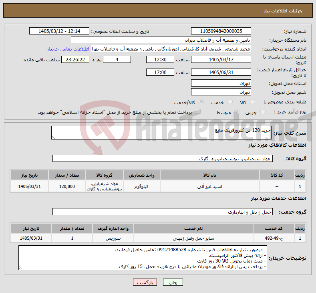The height and width of the screenshot is (293, 316).
Task: Click the goods row date 1405/03/31
Action: tap(29, 186)
